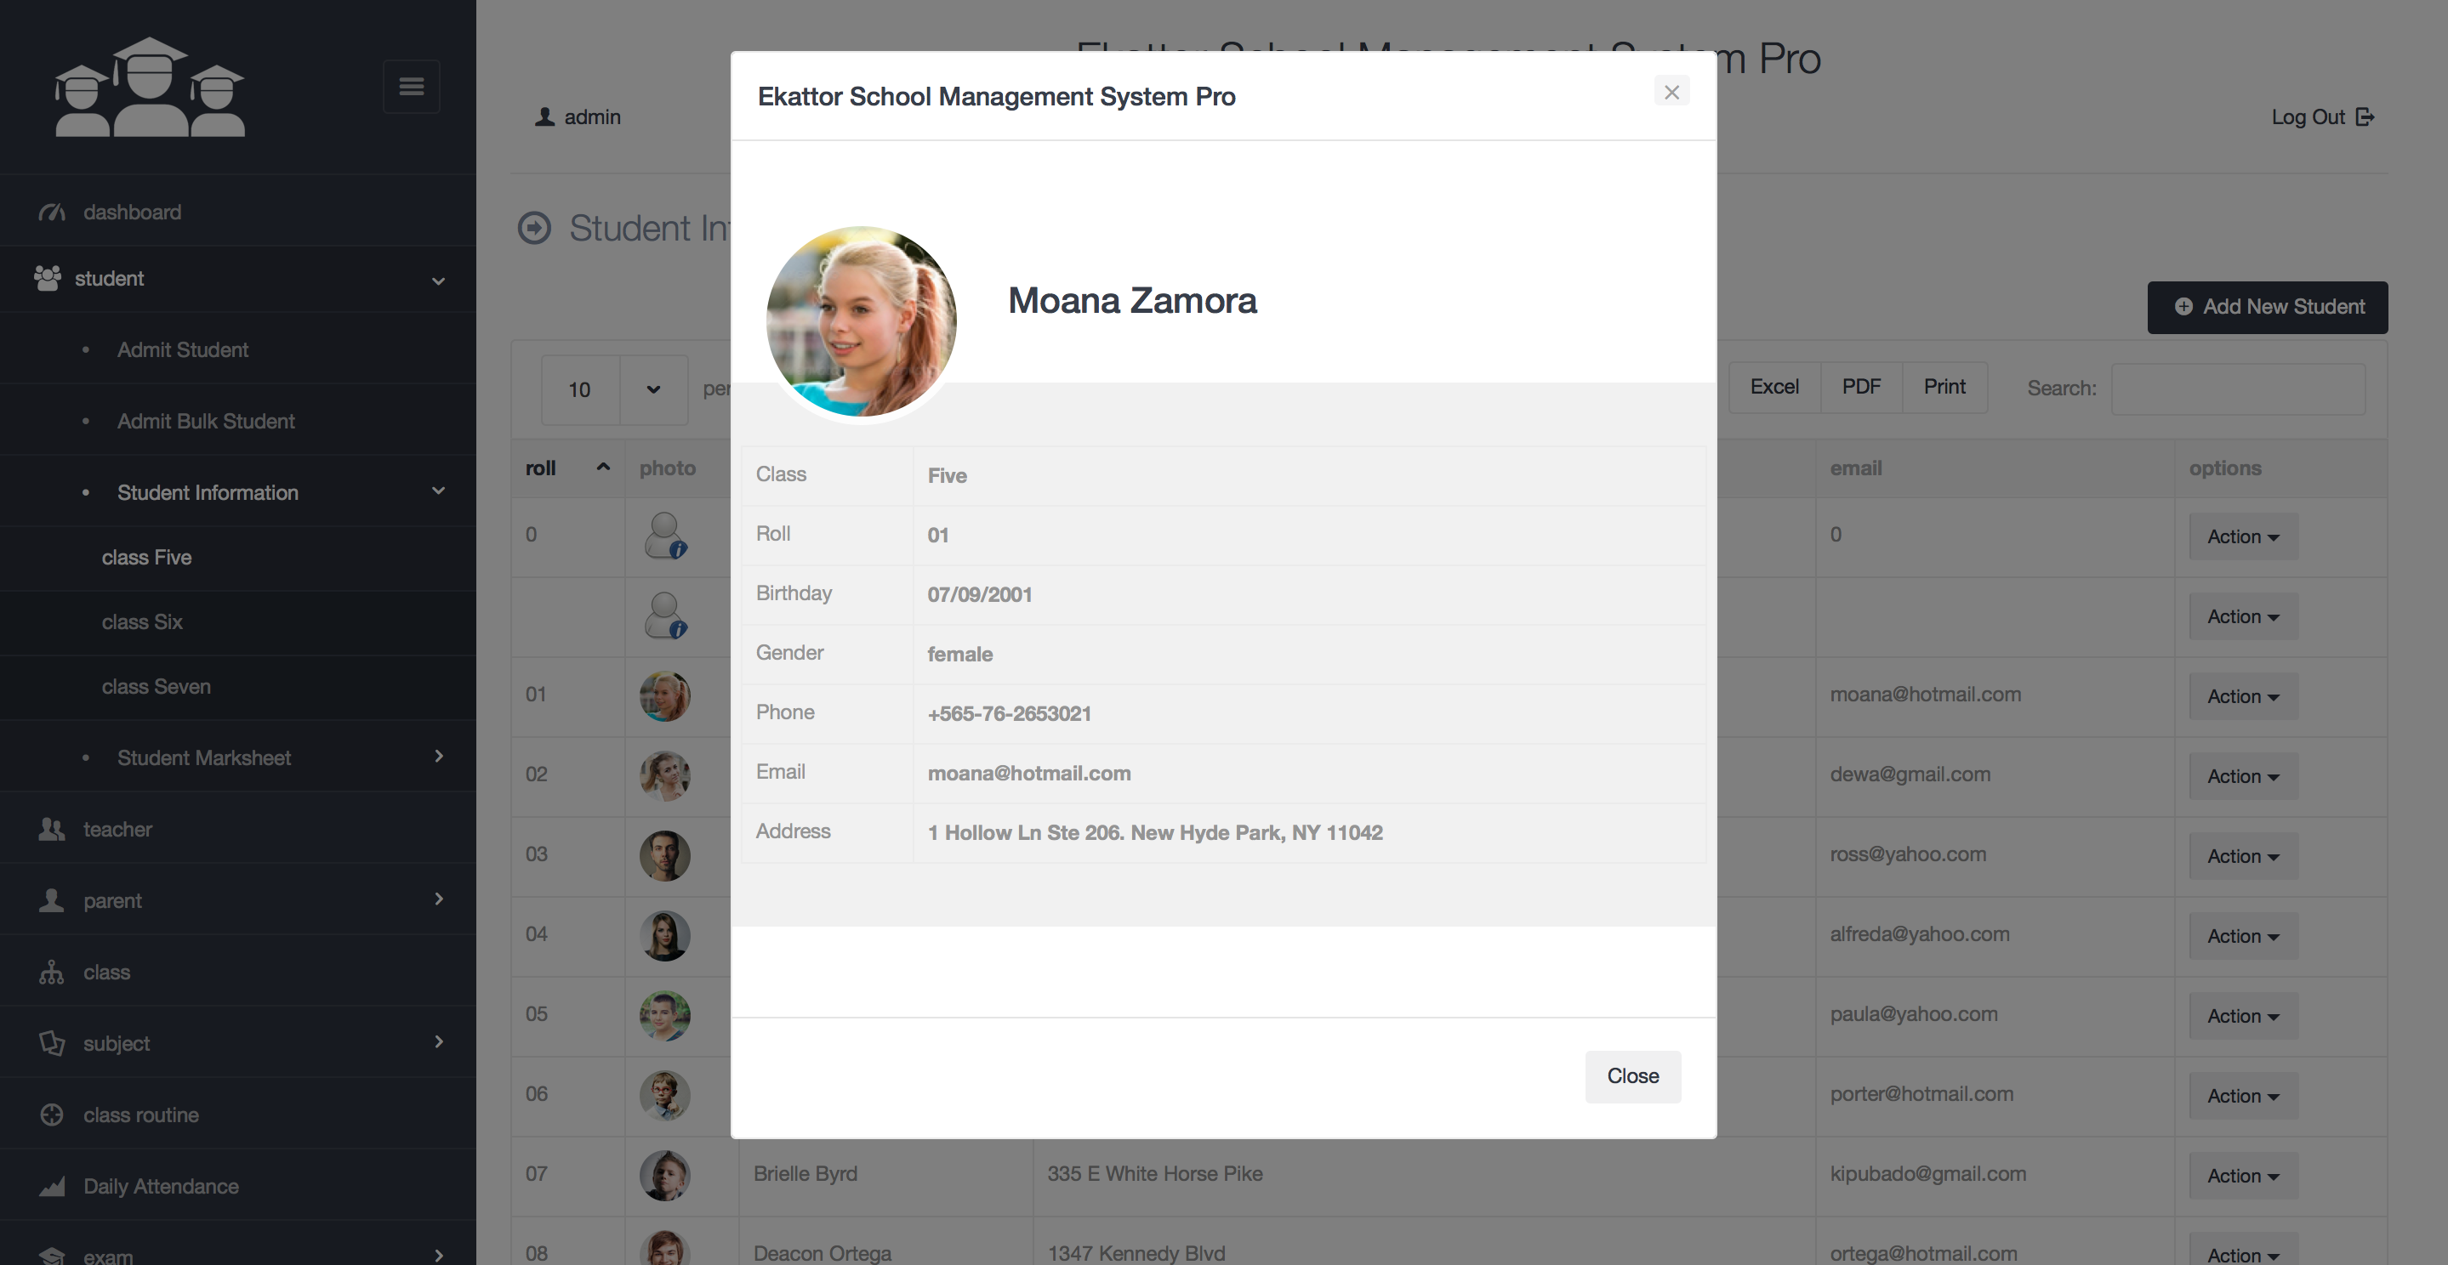Click the subject book icon
Image resolution: width=2448 pixels, height=1265 pixels.
tap(51, 1043)
